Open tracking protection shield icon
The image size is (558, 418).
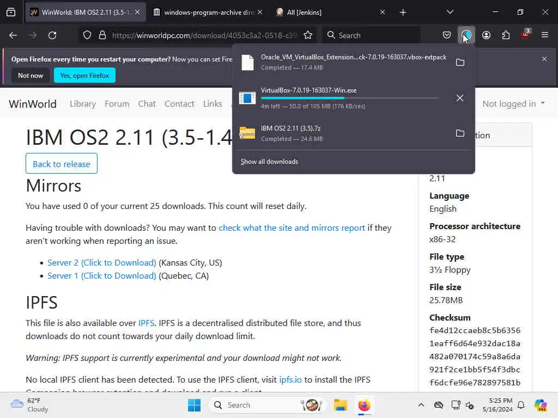click(x=87, y=35)
